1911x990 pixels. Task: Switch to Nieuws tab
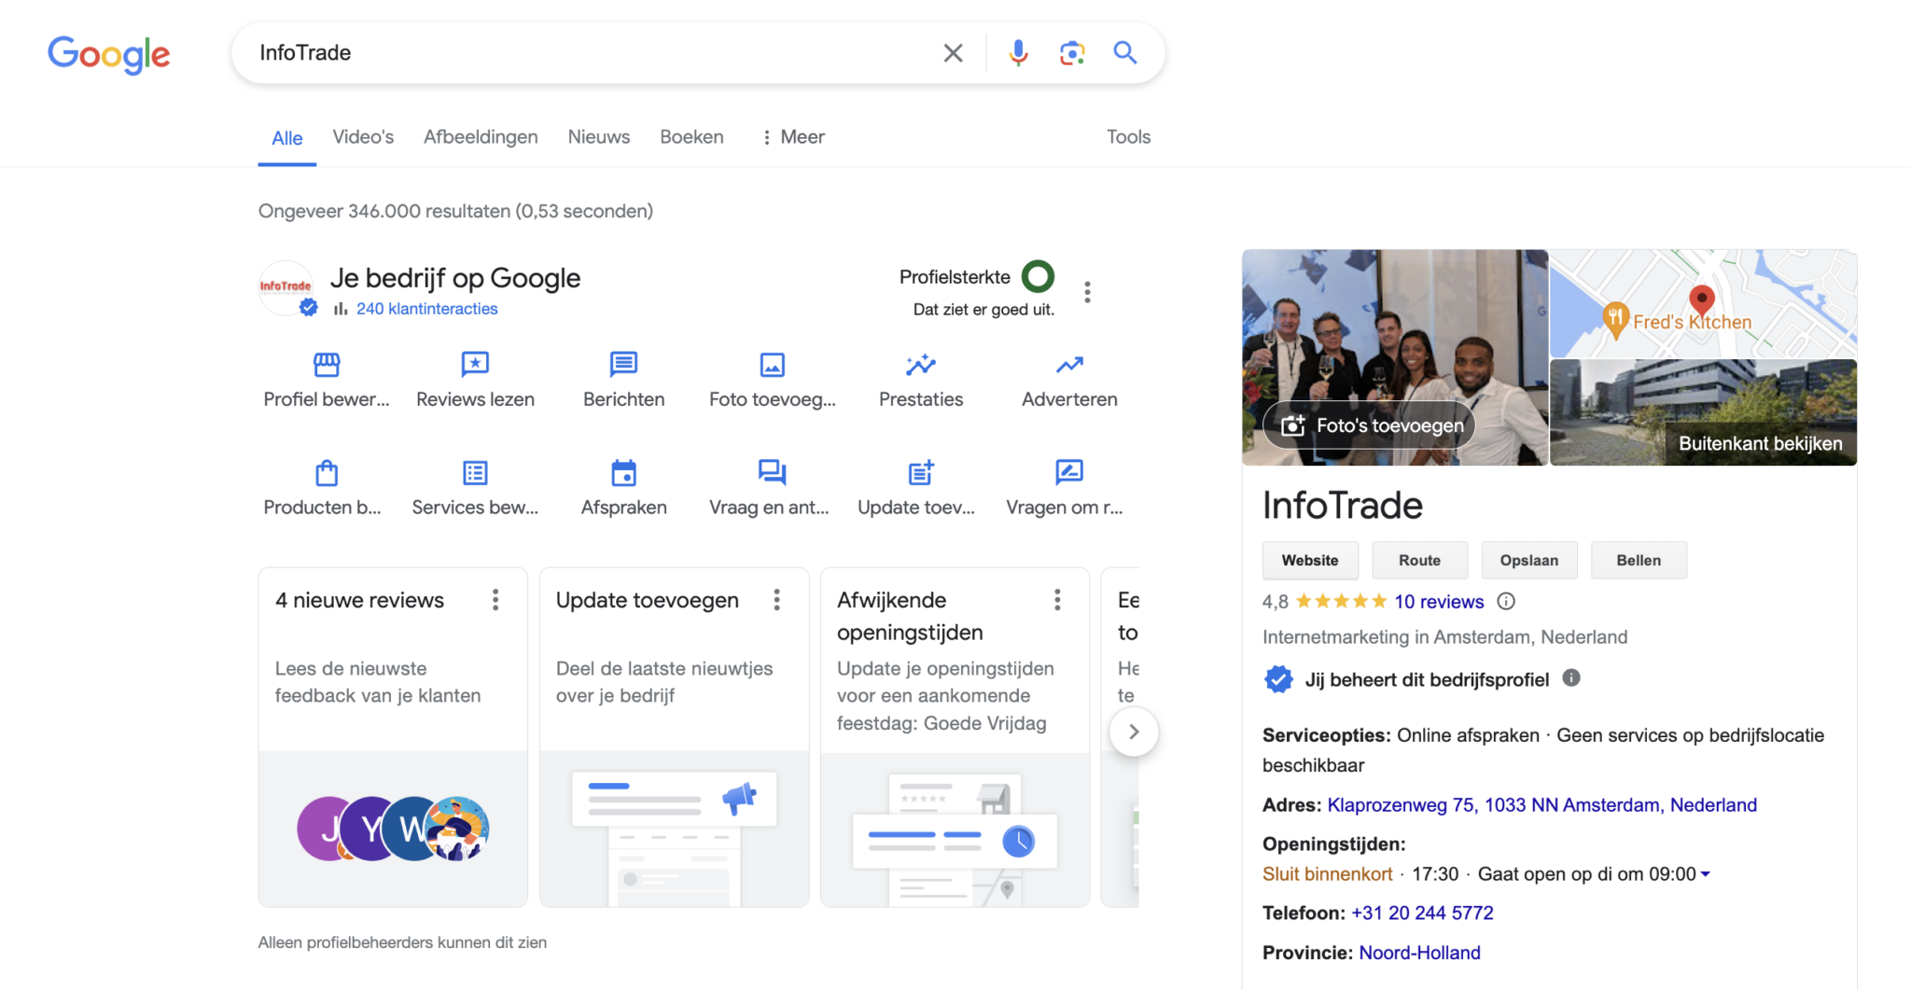point(599,137)
